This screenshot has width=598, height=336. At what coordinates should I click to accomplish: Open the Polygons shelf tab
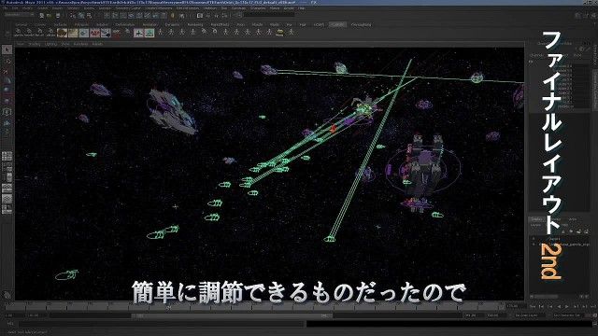coord(81,25)
